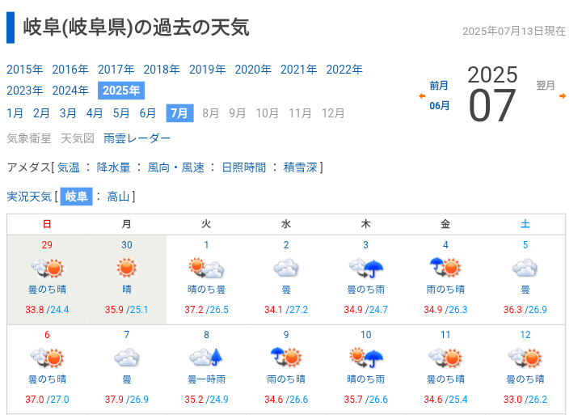Open the アメダス 降水量 link
This screenshot has width=582, height=415.
114,167
